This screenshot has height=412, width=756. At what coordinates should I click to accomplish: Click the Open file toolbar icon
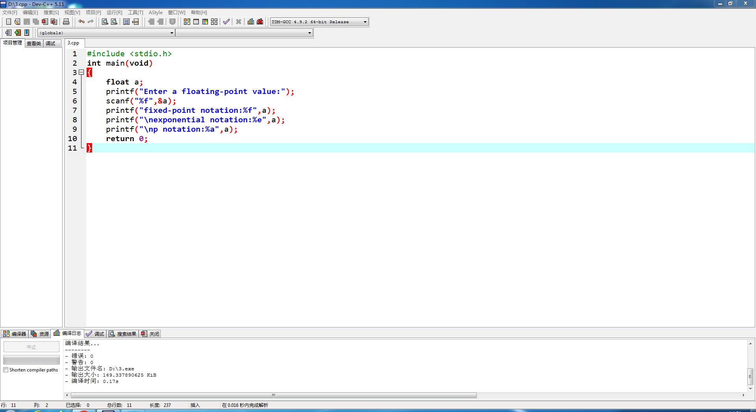(17, 22)
